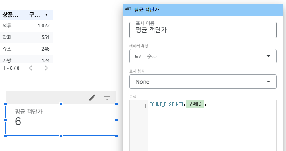
Task: Click the 상품... column header
Action: click(10, 15)
